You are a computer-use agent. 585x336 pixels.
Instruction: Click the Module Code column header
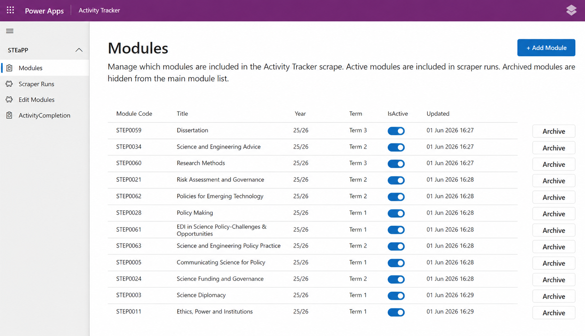[x=134, y=114]
